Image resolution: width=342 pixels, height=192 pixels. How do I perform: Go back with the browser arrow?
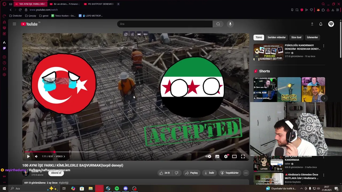point(11,10)
